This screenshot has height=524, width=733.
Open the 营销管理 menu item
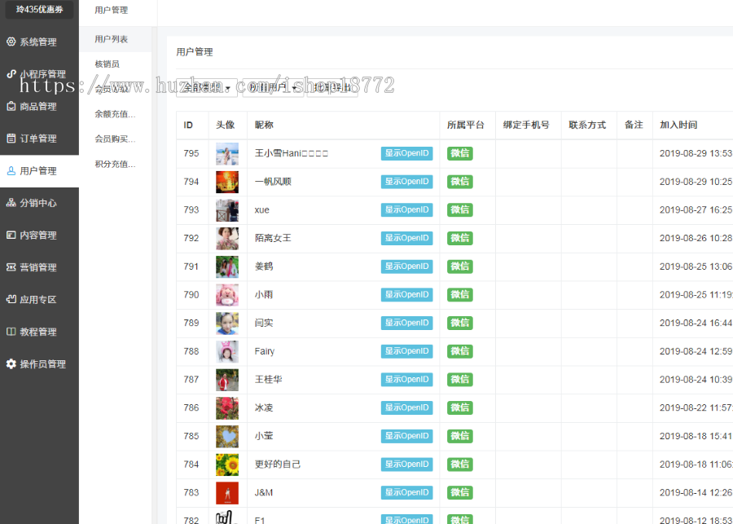coord(39,267)
